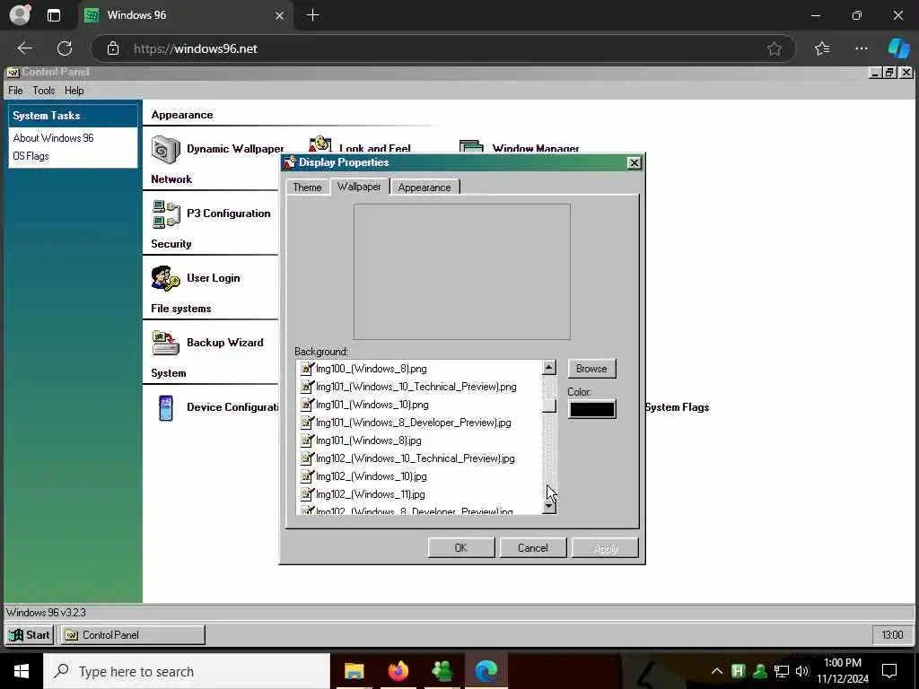Open the OS Flags link
Viewport: 919px width, 689px height.
pos(31,156)
